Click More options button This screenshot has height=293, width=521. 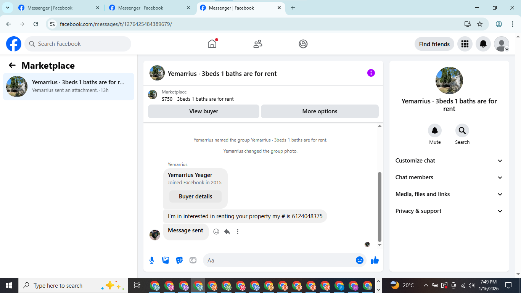pos(320,111)
